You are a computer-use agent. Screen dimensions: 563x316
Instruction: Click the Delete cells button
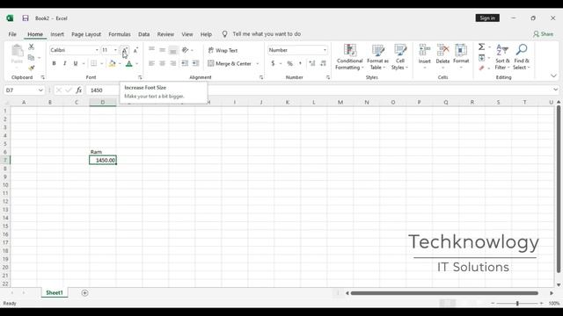442,56
